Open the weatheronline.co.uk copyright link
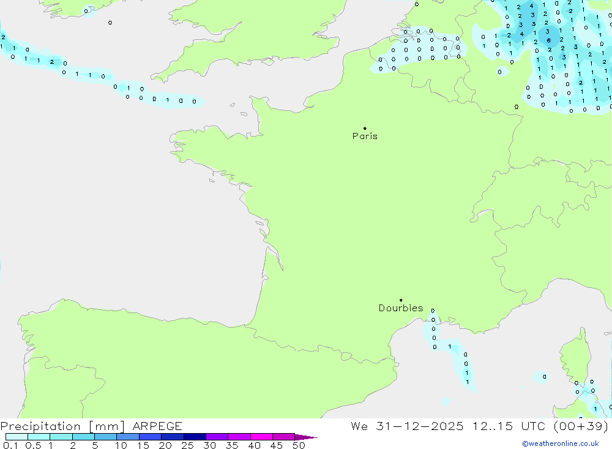Screen dimensions: 612x449 pyautogui.click(x=561, y=443)
